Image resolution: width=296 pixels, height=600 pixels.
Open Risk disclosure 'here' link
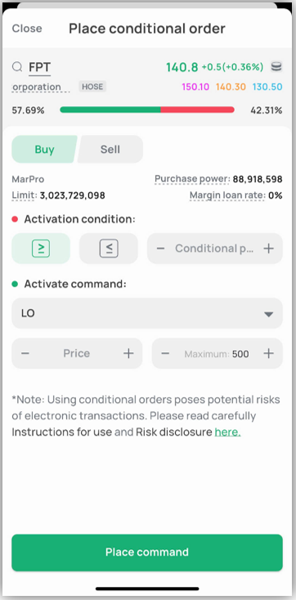pos(228,432)
